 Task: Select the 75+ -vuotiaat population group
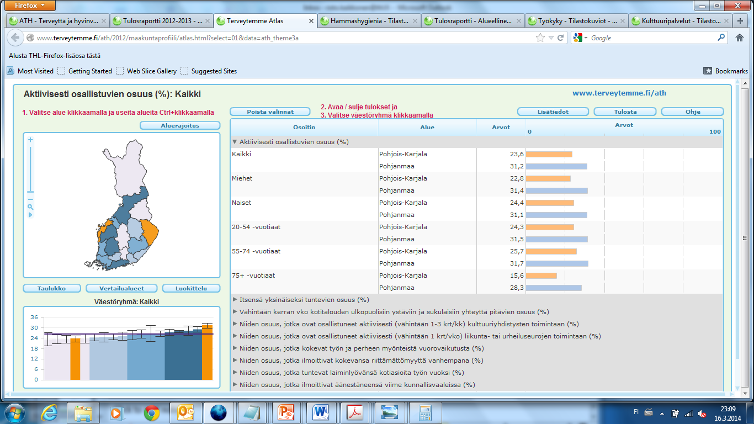[253, 275]
